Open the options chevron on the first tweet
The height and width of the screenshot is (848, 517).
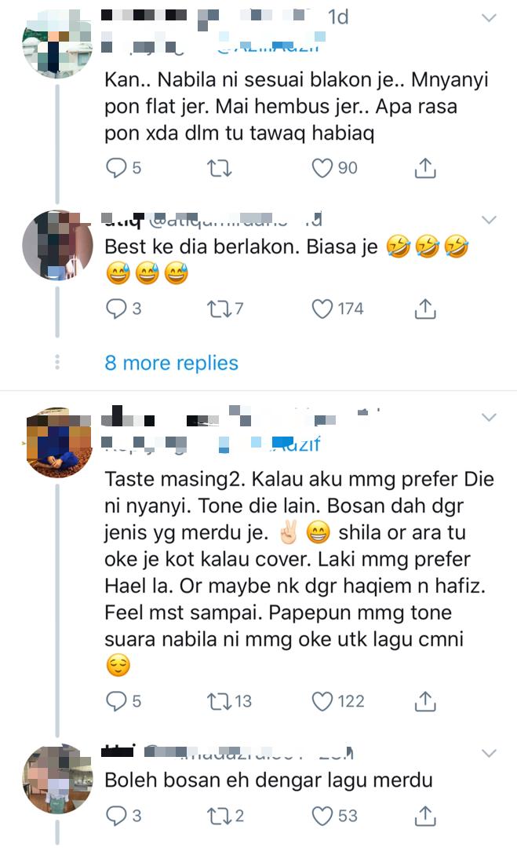tap(488, 18)
